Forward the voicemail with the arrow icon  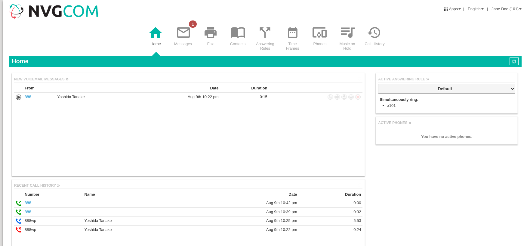point(337,97)
